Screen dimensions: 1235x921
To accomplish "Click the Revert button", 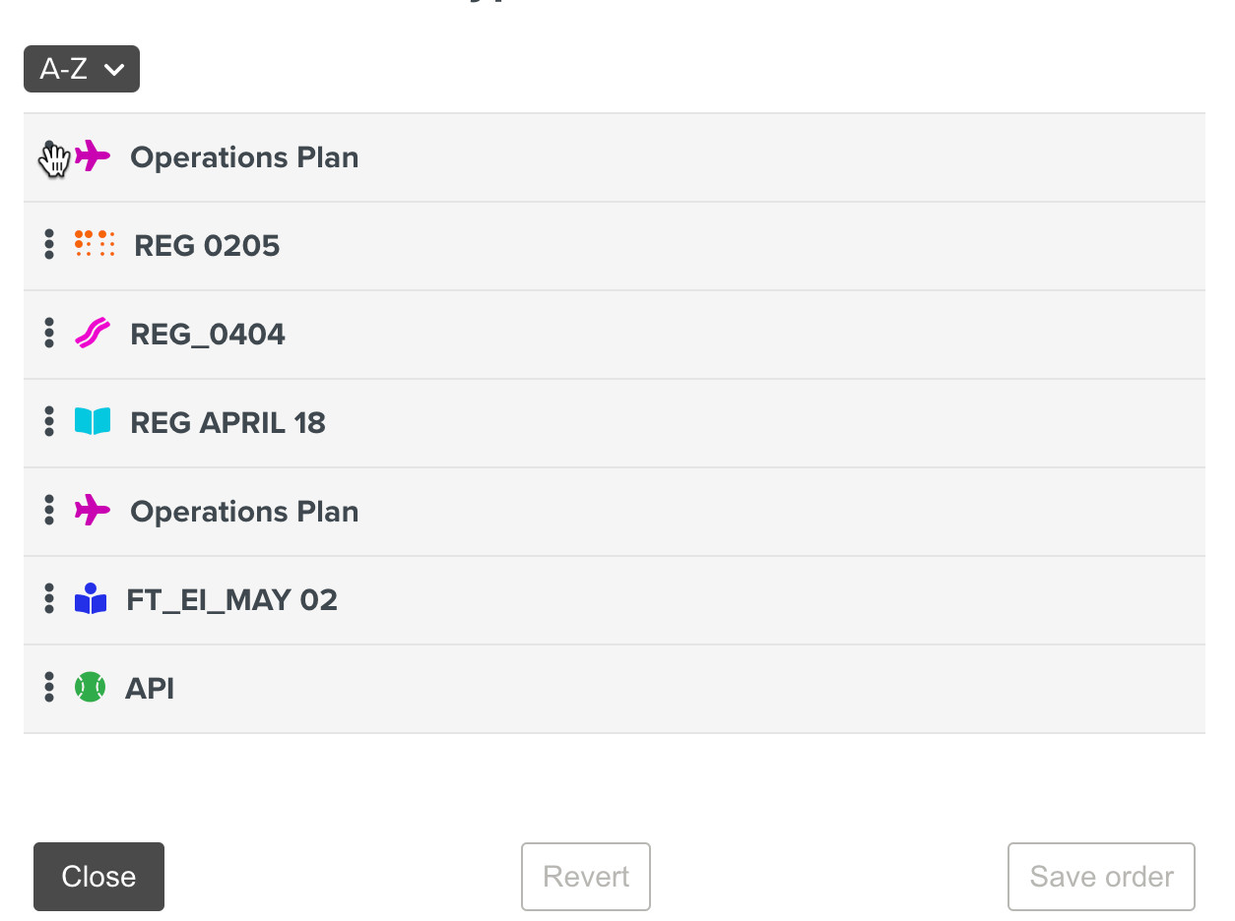I will coord(586,877).
